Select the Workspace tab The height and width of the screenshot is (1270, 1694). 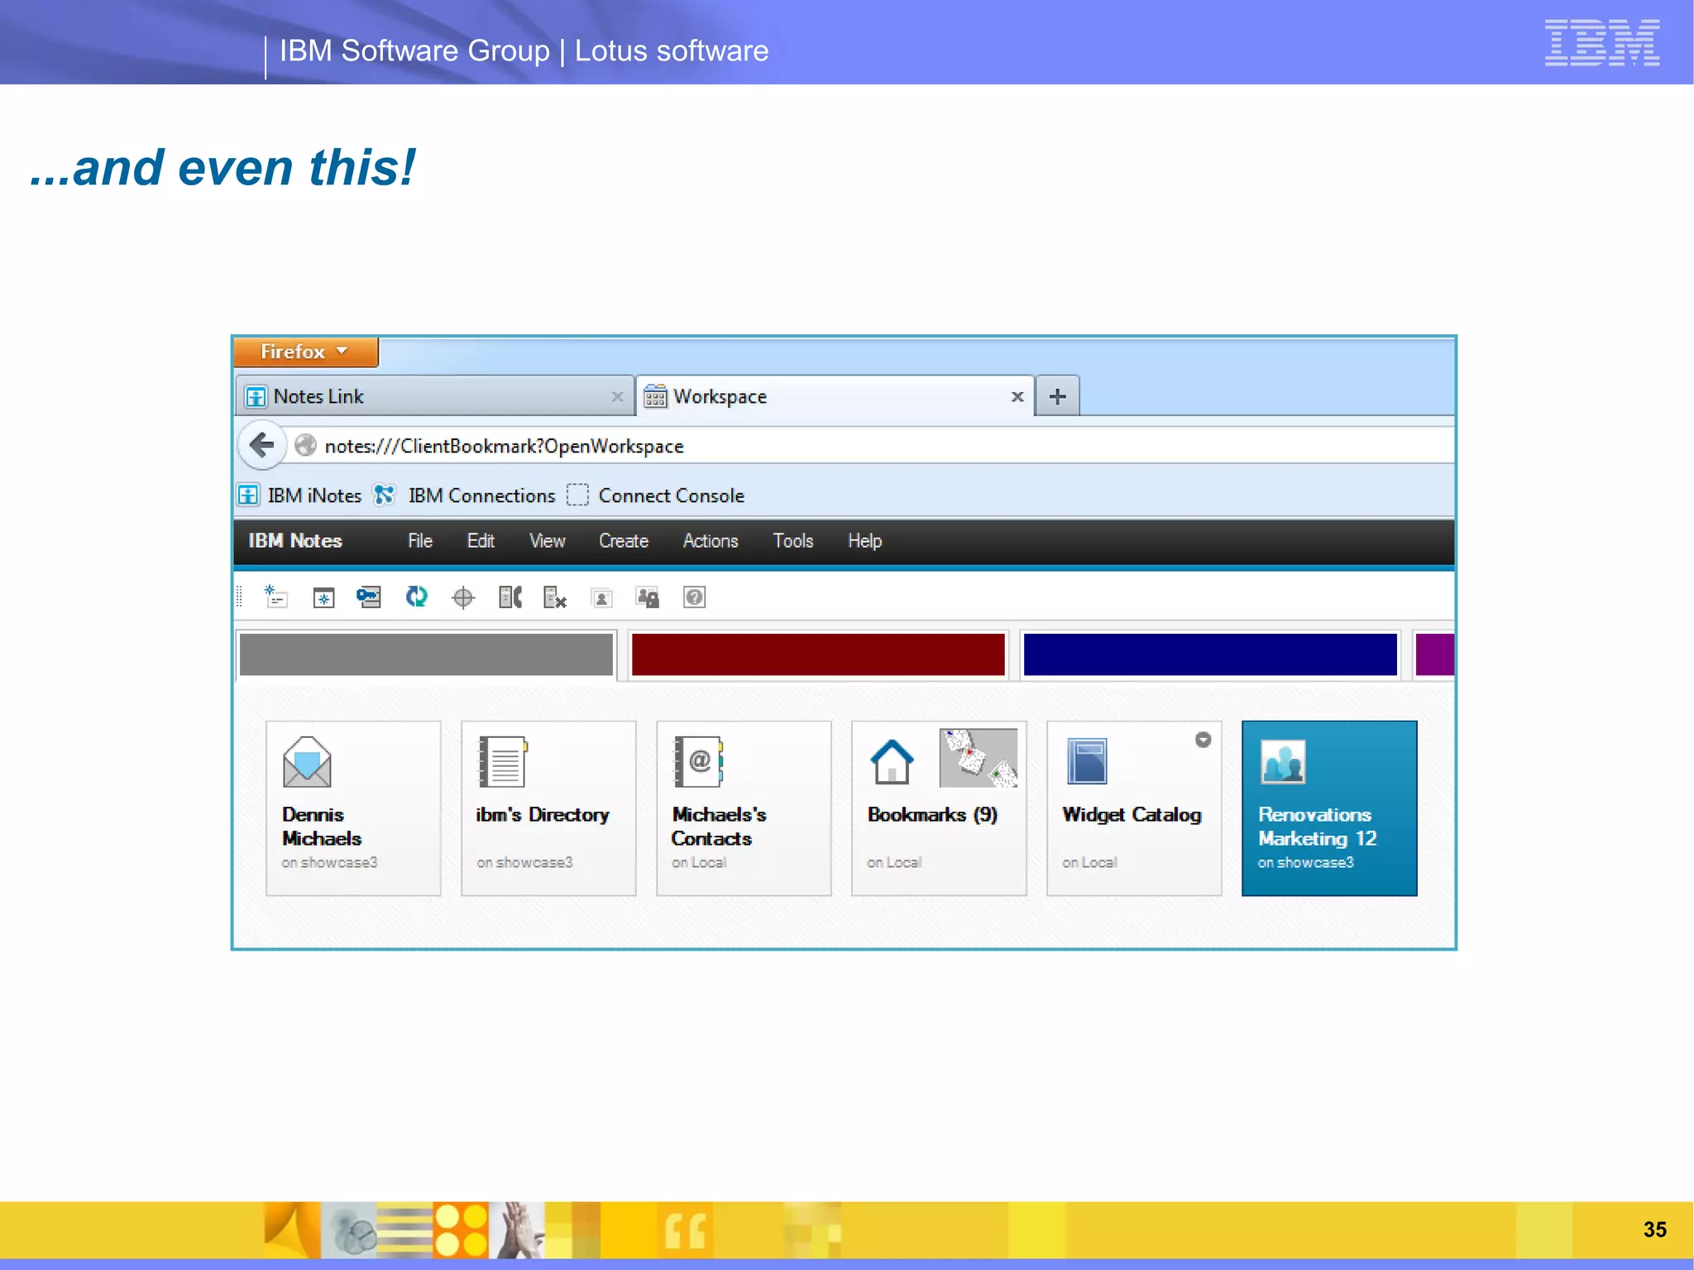835,396
